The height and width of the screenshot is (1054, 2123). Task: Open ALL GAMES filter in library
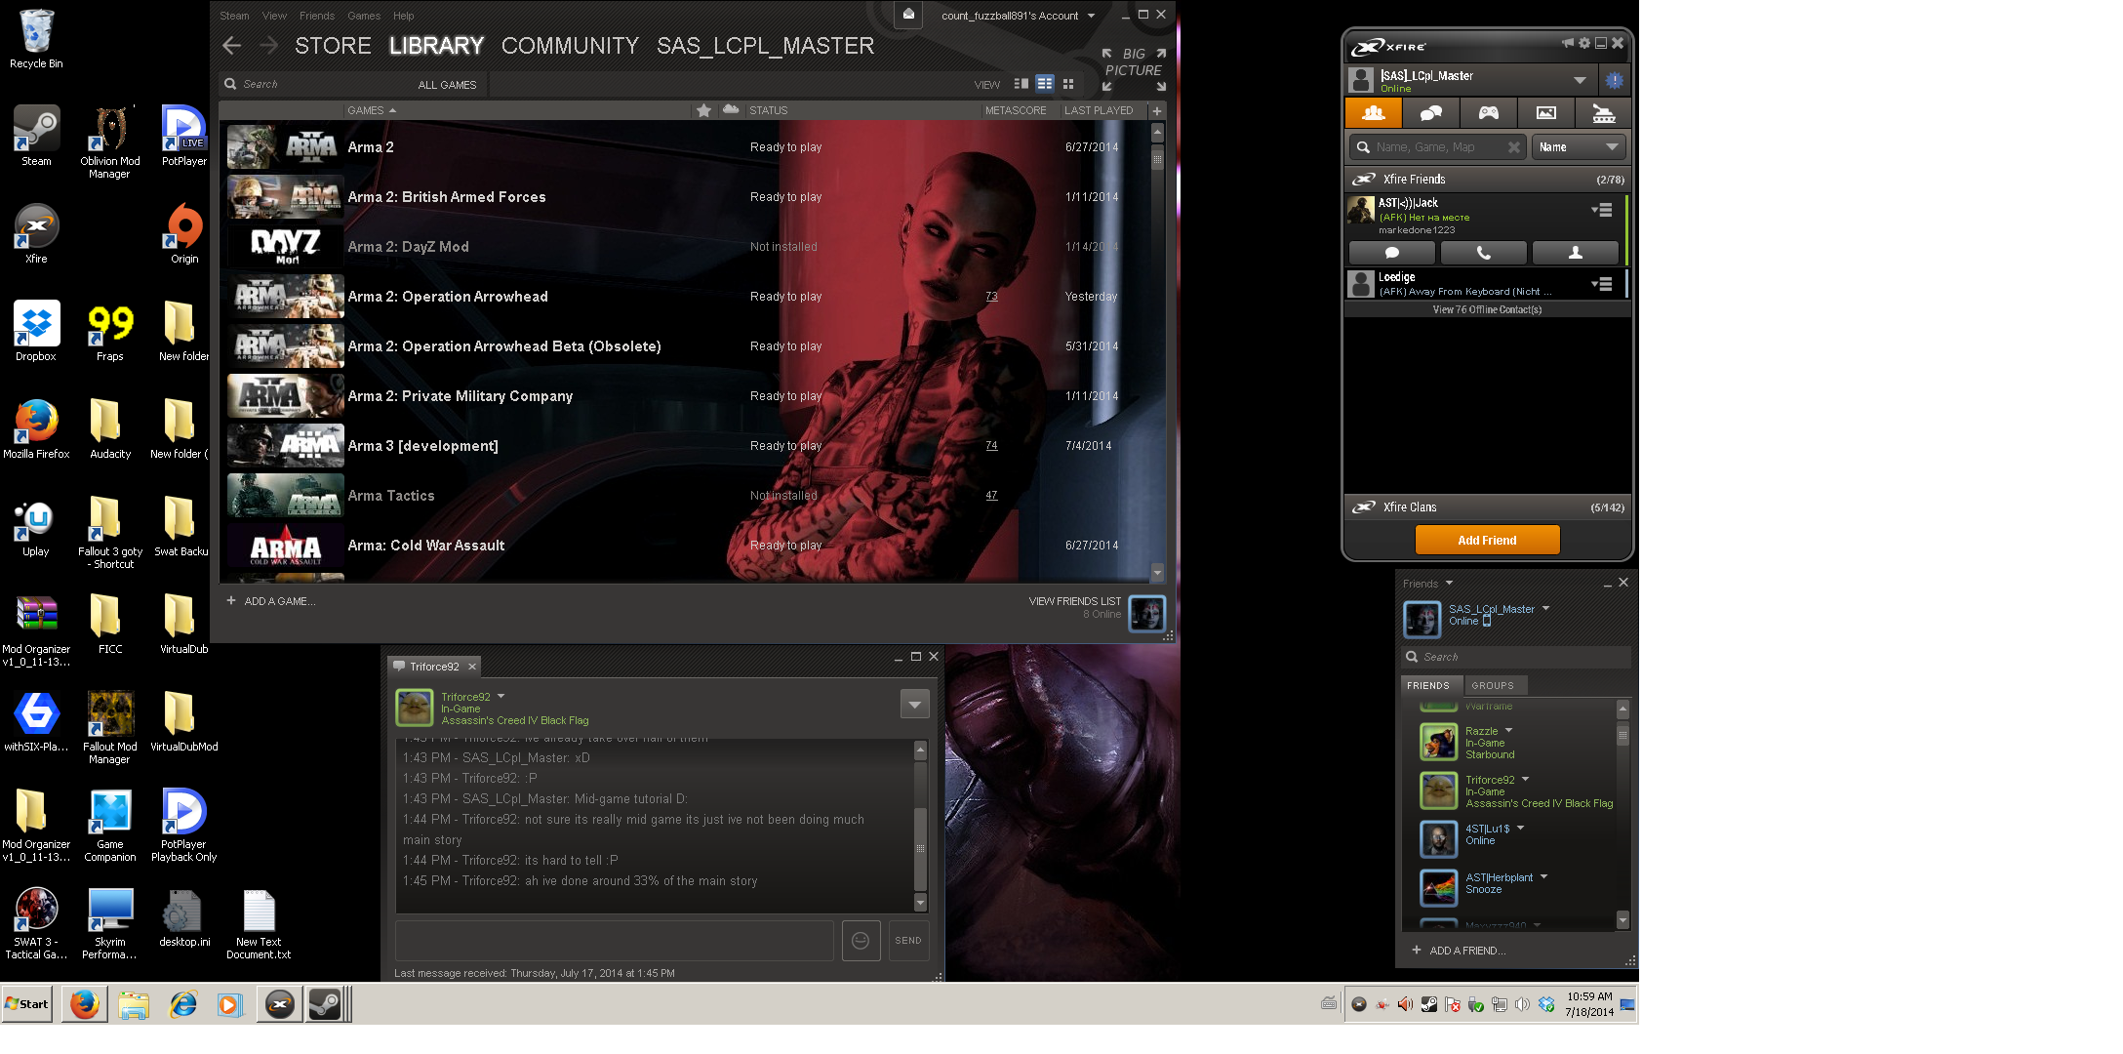click(447, 85)
